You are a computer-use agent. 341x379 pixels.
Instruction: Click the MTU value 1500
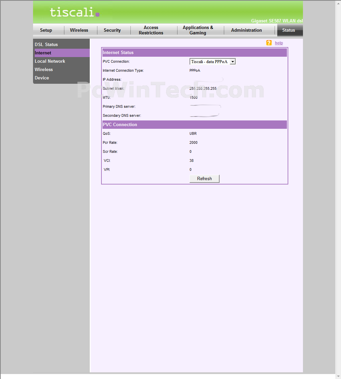click(193, 98)
